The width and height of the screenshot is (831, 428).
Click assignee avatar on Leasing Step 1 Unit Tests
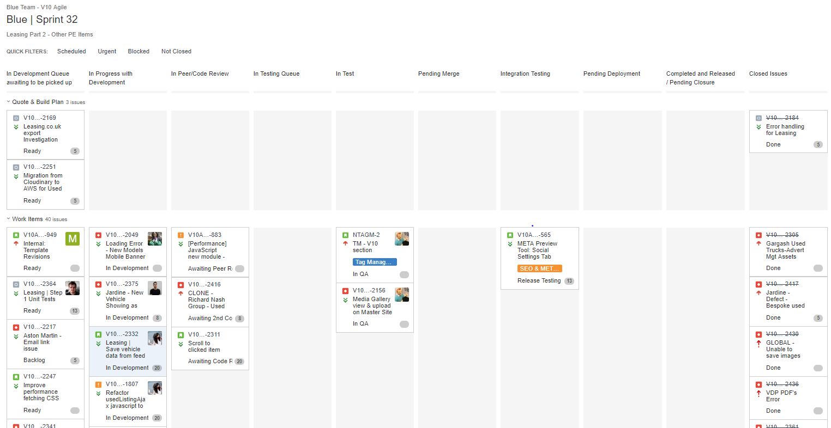73,288
